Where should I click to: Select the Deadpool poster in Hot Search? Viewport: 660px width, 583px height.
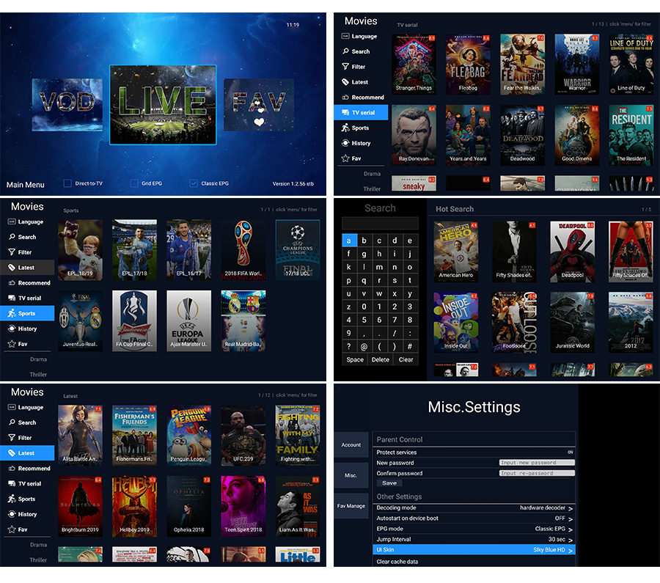pyautogui.click(x=573, y=252)
